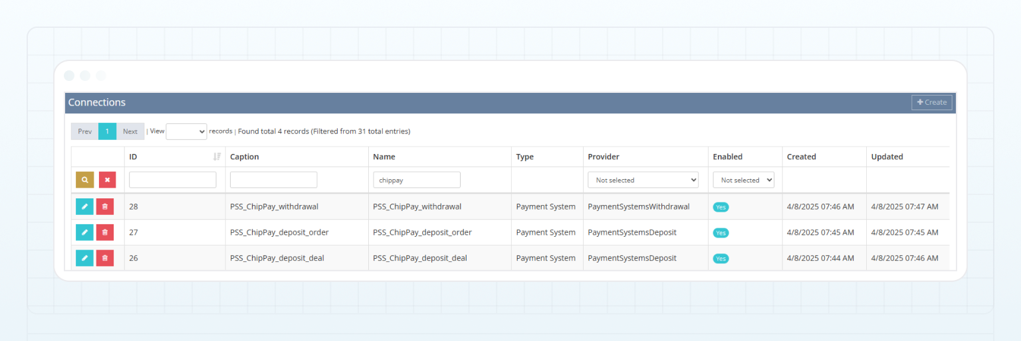
Task: Click the search filter magnifier icon
Action: 84,180
